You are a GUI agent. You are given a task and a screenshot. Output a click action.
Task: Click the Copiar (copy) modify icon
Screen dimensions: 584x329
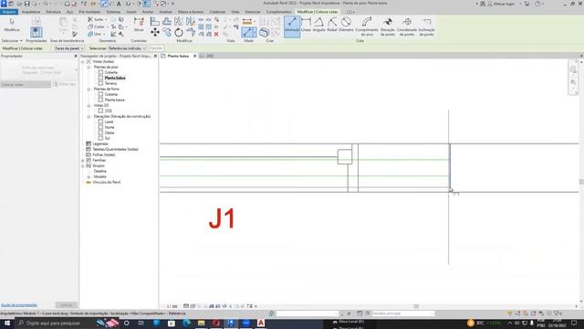click(167, 33)
